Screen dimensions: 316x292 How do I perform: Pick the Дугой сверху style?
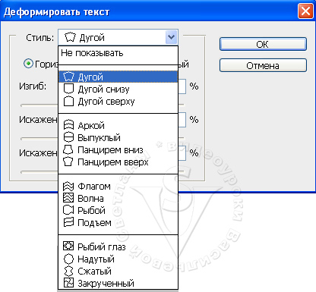[118, 102]
